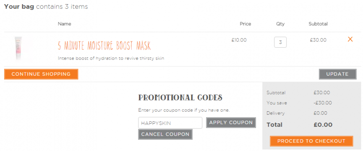Remove the mask item with orange X
Viewport: 363px width, 151px height.
(x=350, y=39)
